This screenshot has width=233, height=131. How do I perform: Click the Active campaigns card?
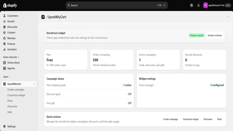coord(158,60)
